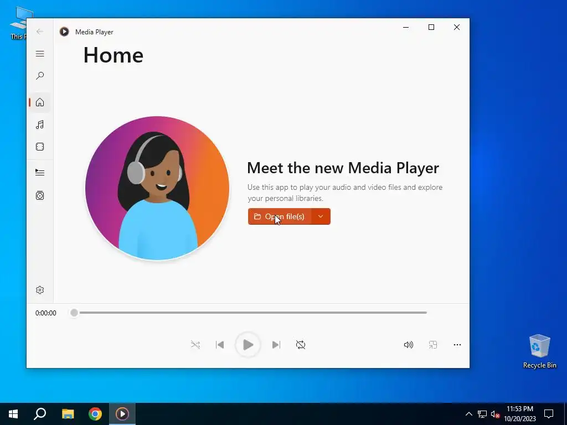This screenshot has width=567, height=425.
Task: Open search in Media Player sidebar
Action: (40, 75)
